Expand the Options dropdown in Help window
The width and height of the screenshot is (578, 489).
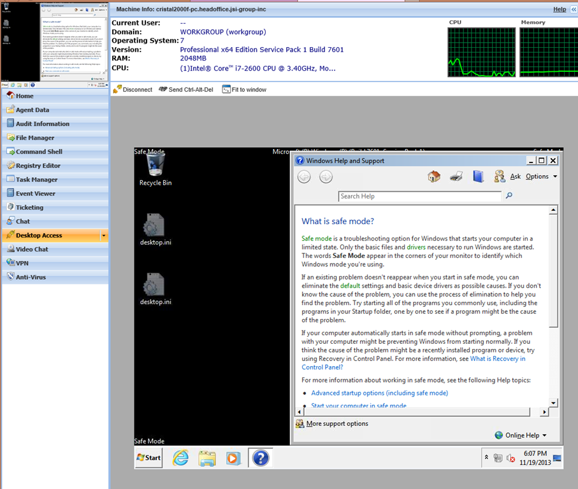[x=541, y=176]
